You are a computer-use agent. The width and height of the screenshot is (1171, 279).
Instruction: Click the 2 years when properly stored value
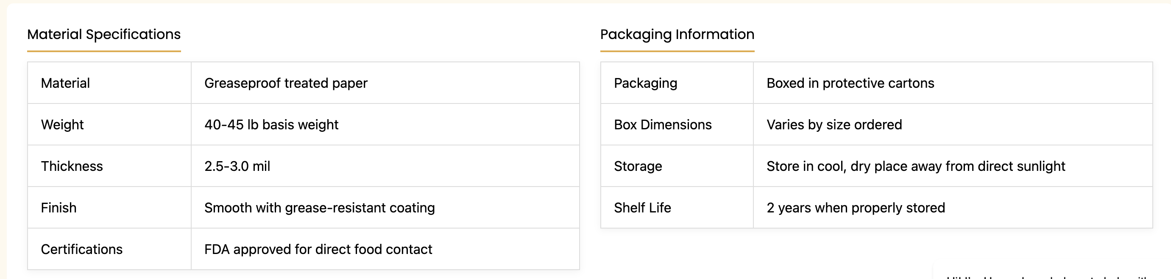point(856,208)
